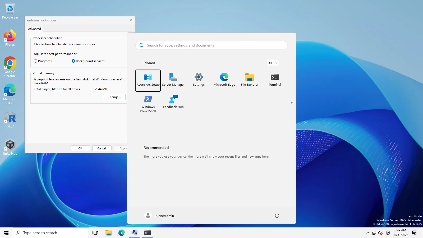
Task: Click taskbar search box
Action: (x=51, y=233)
